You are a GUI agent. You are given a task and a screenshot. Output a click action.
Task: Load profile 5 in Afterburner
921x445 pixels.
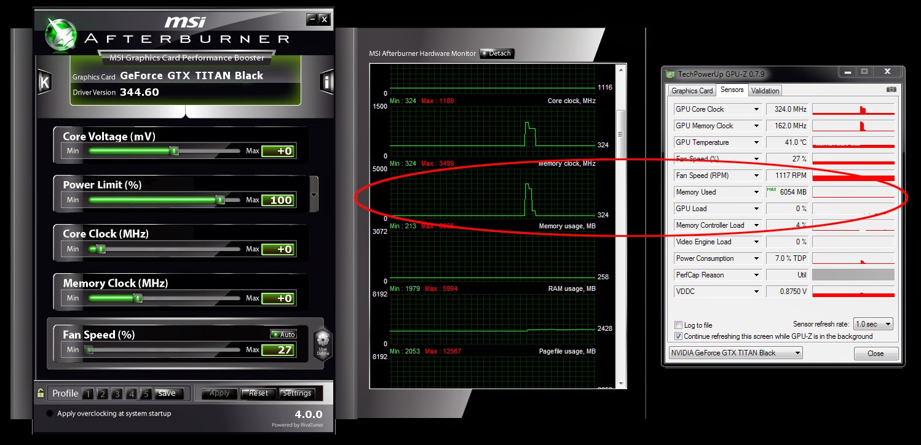coord(146,394)
